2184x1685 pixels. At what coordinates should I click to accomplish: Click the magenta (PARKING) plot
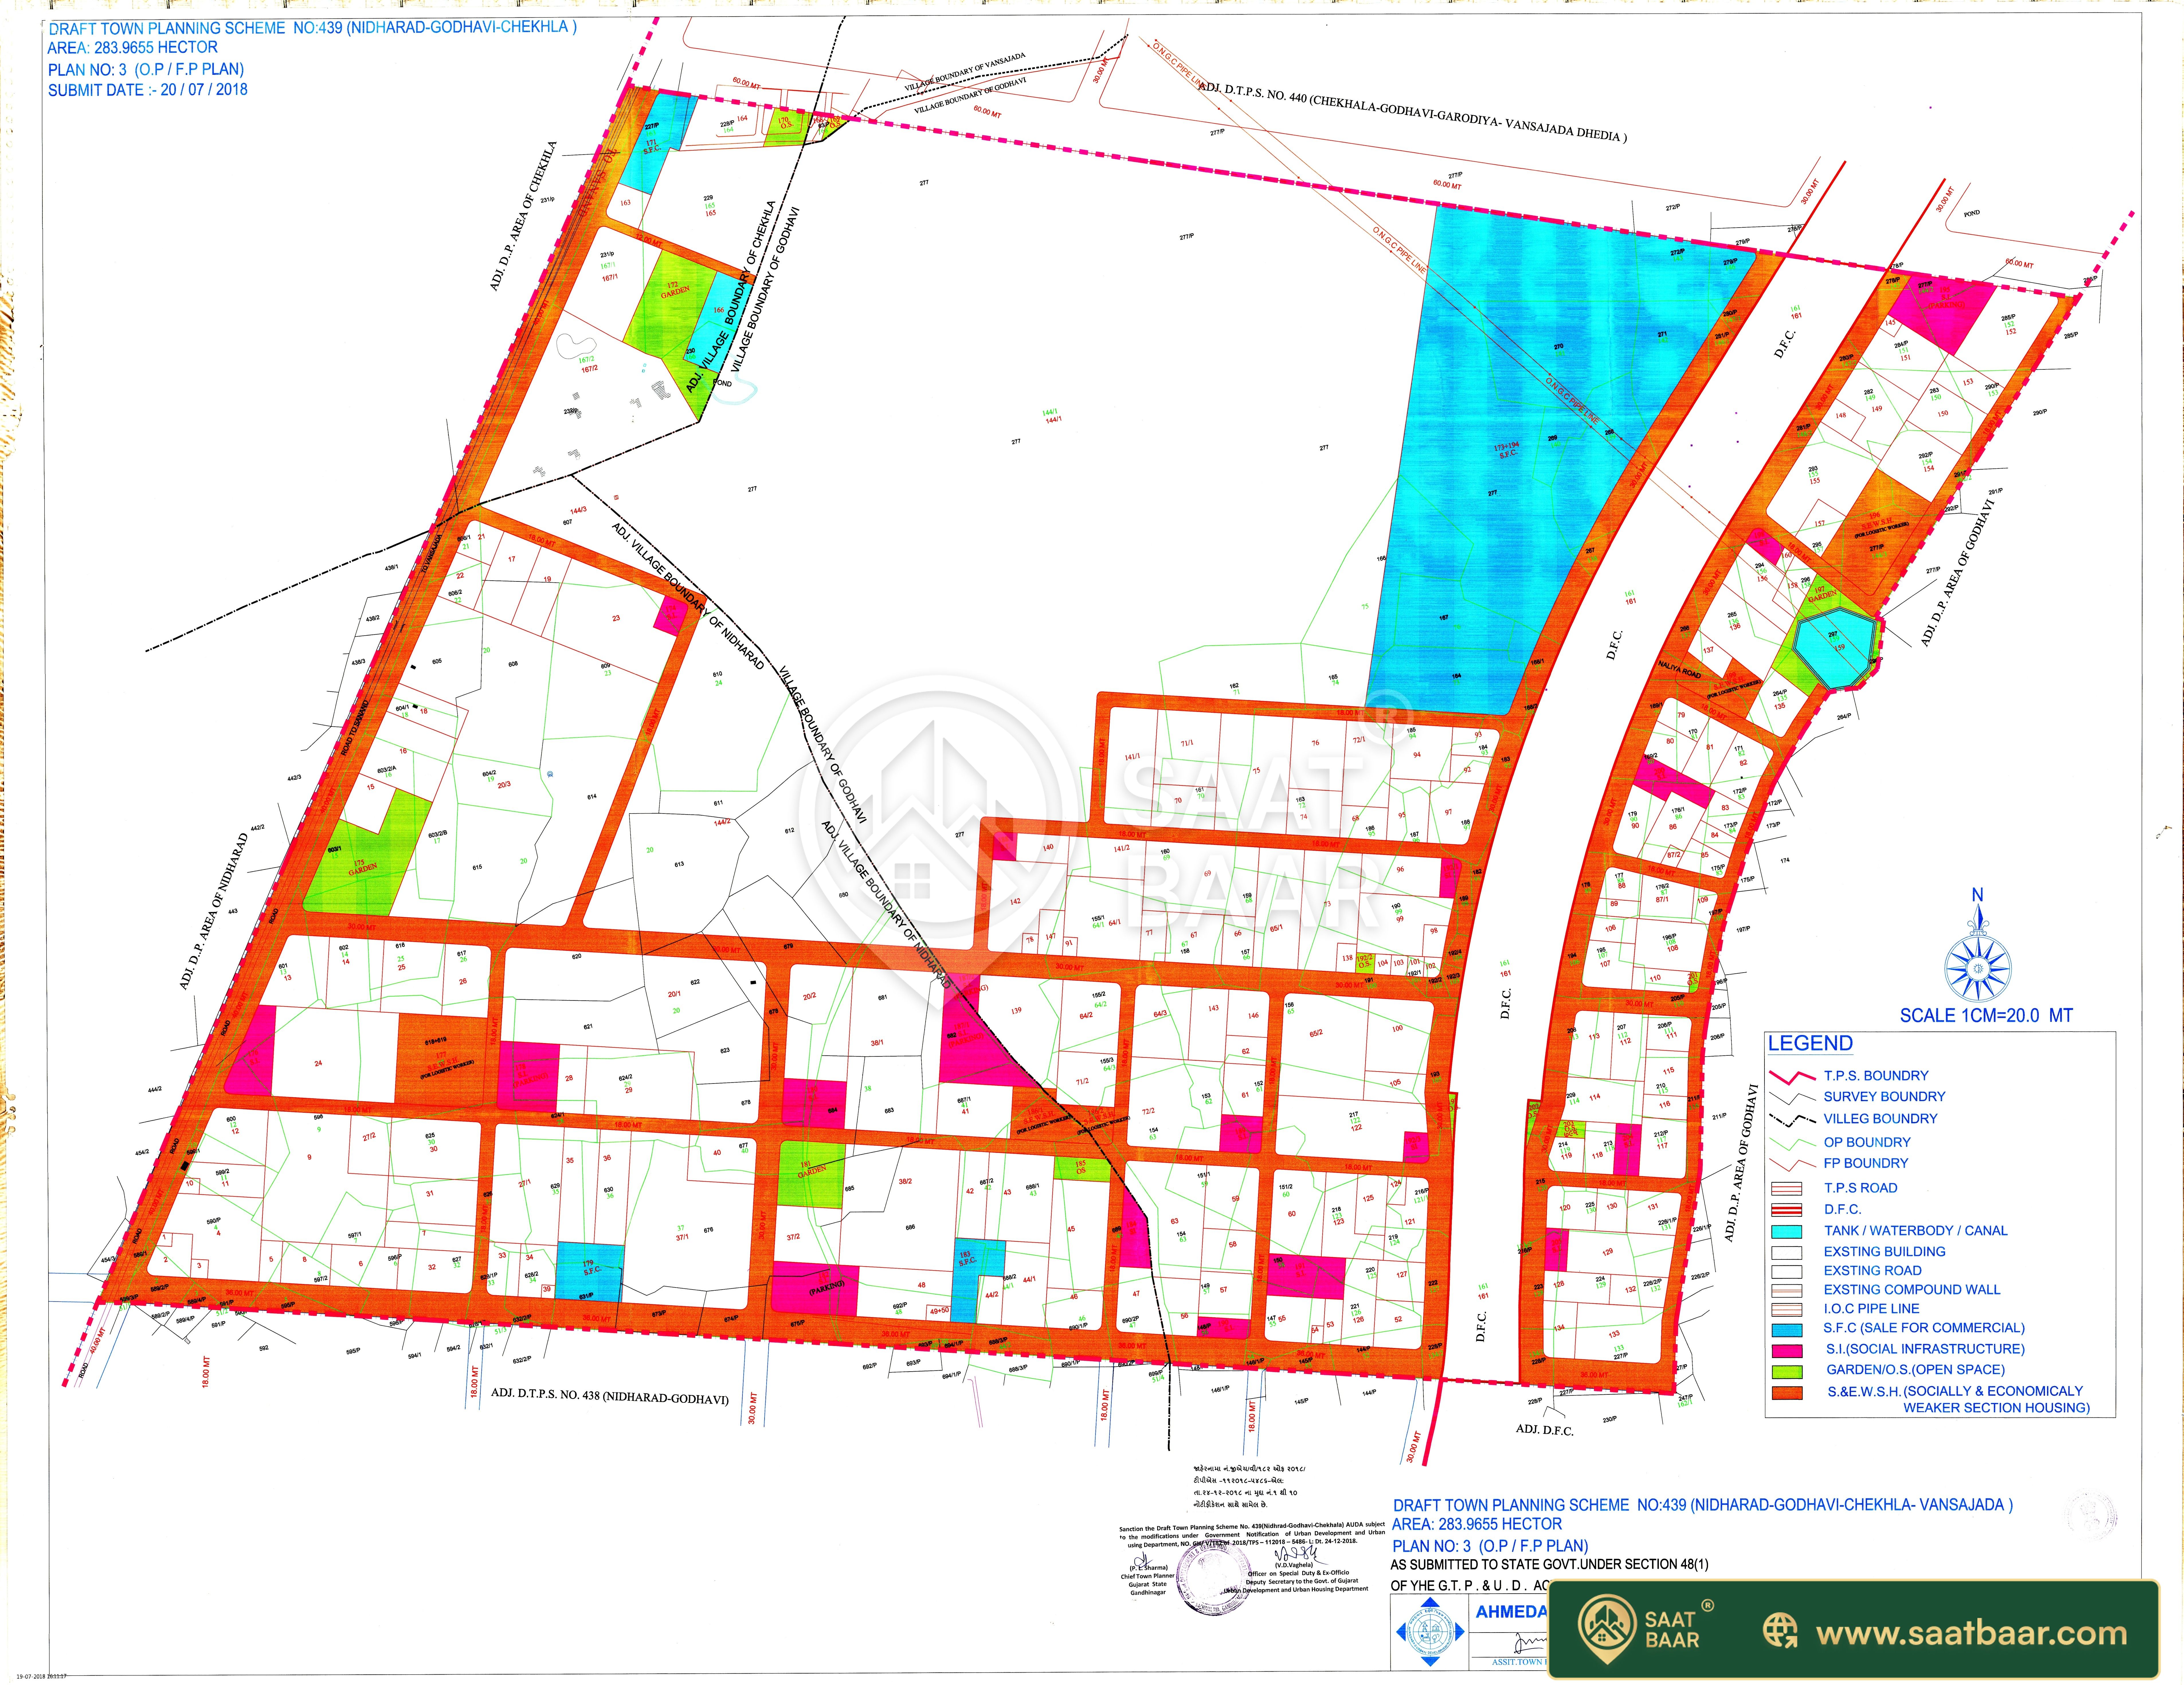coord(815,1288)
